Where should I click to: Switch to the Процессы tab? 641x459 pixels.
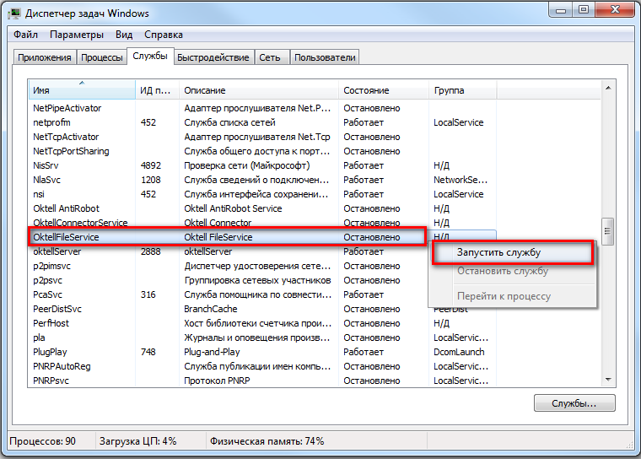(x=101, y=57)
